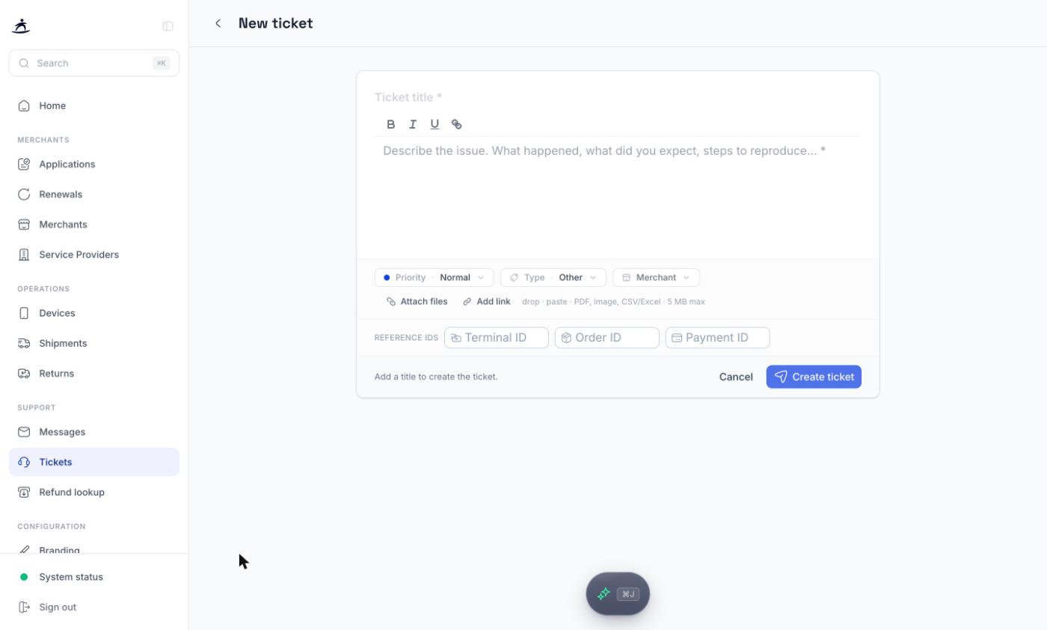The width and height of the screenshot is (1047, 630).
Task: Open the Type Other dropdown
Action: point(553,277)
